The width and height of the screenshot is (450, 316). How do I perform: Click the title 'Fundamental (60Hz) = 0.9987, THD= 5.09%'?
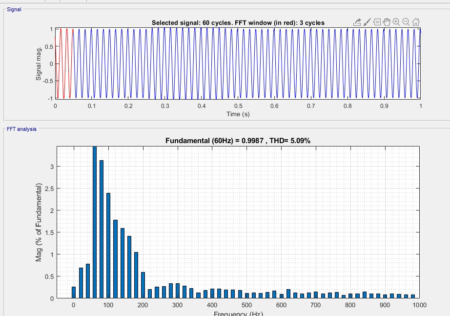click(238, 141)
